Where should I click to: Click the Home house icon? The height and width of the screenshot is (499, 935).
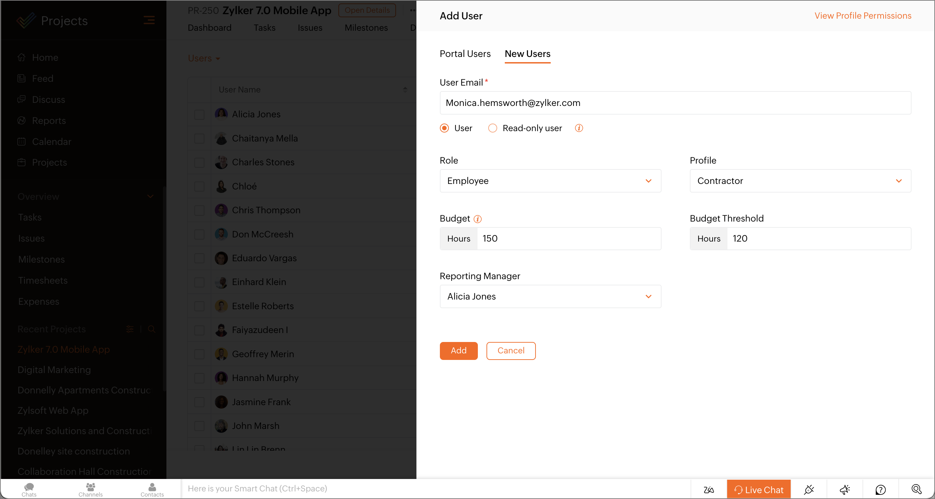coord(21,57)
